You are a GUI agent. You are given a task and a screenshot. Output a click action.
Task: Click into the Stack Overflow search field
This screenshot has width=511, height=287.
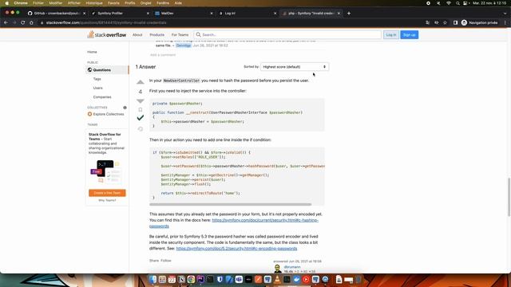coord(287,35)
